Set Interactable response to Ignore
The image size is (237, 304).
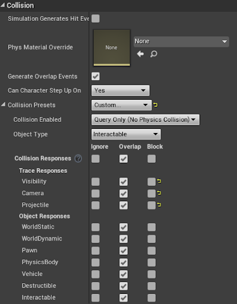pyautogui.click(x=96, y=298)
